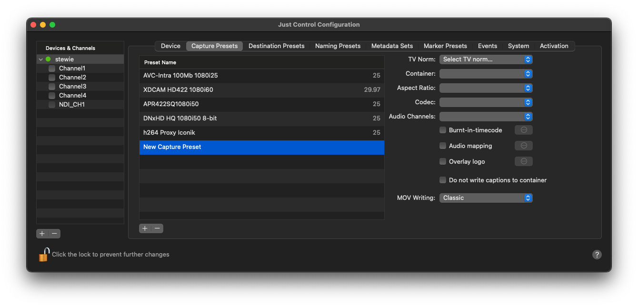The image size is (638, 307).
Task: Click the lock icon to prevent changes
Action: pyautogui.click(x=44, y=255)
